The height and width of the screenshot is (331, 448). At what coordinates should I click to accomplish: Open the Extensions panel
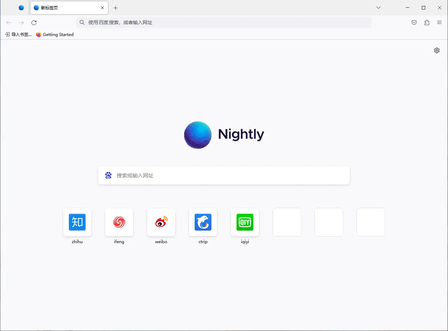426,22
